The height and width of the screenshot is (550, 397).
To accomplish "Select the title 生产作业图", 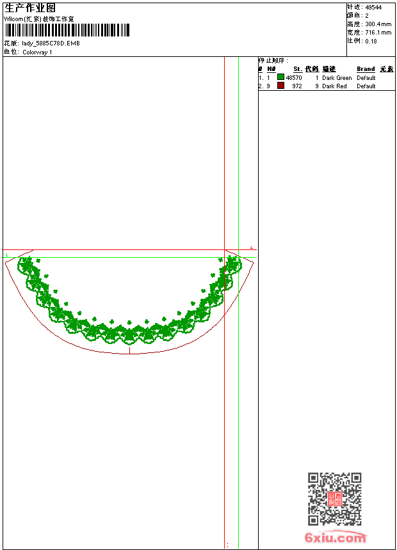I will point(30,8).
